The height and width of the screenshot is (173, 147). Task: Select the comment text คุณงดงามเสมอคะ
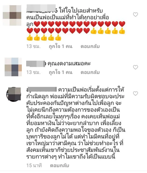(69, 64)
